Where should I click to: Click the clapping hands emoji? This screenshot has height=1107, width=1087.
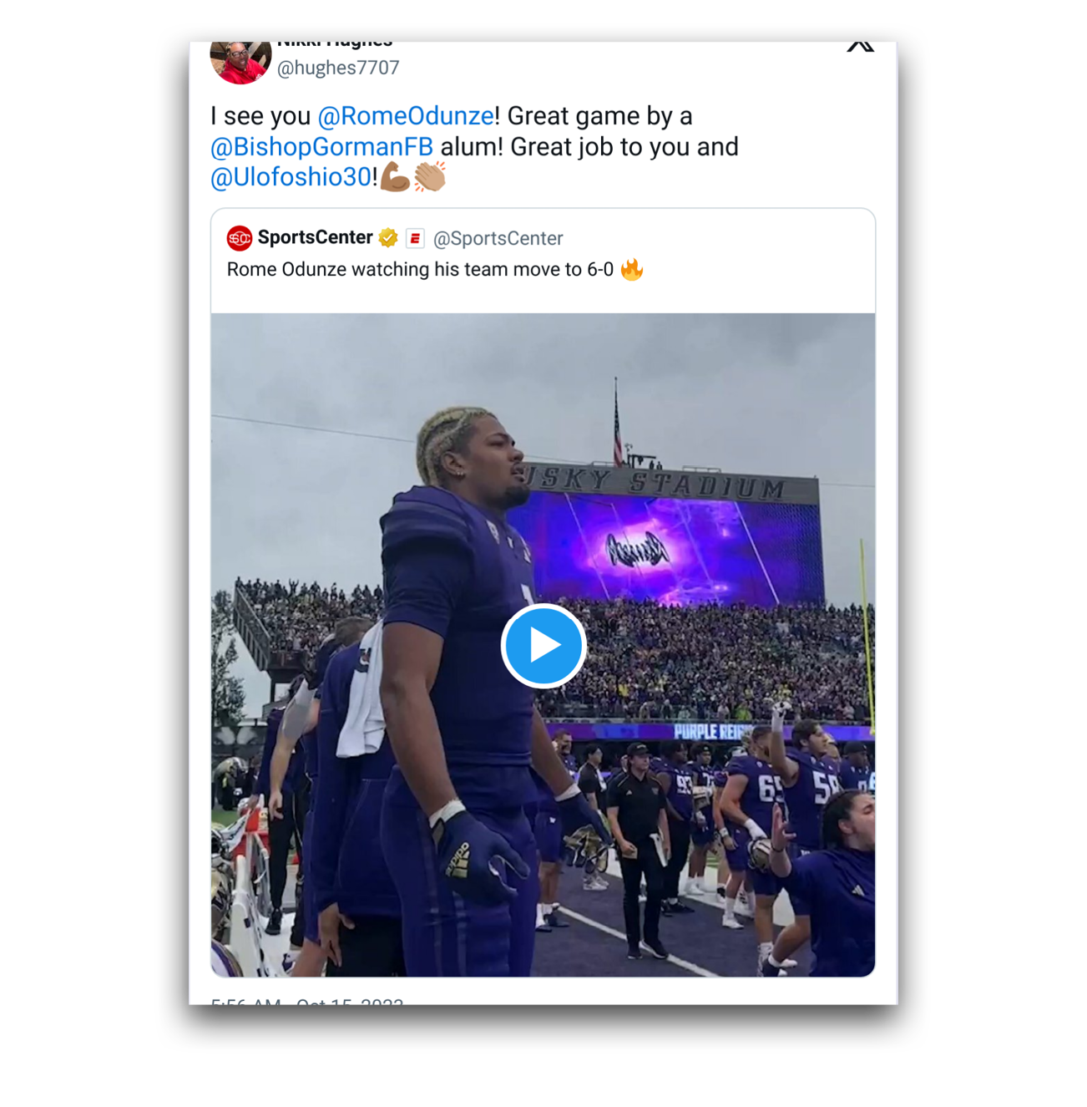[430, 177]
